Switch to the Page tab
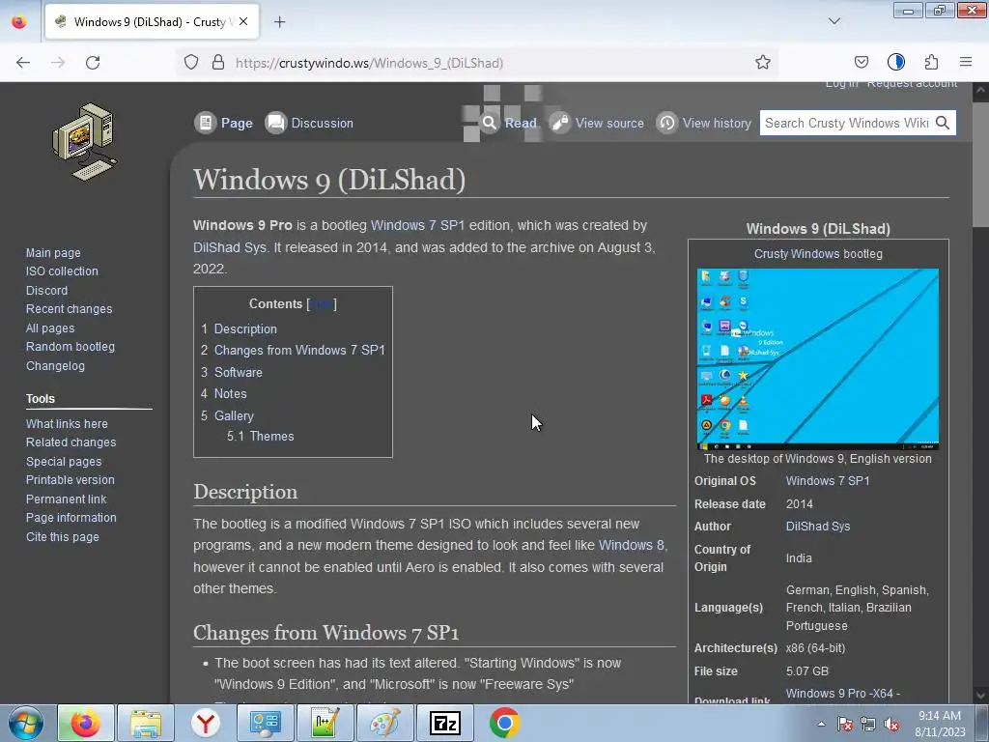This screenshot has height=742, width=989. pos(224,123)
